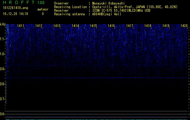Click the 1419 time marker

pyautogui.click(x=166, y=25)
